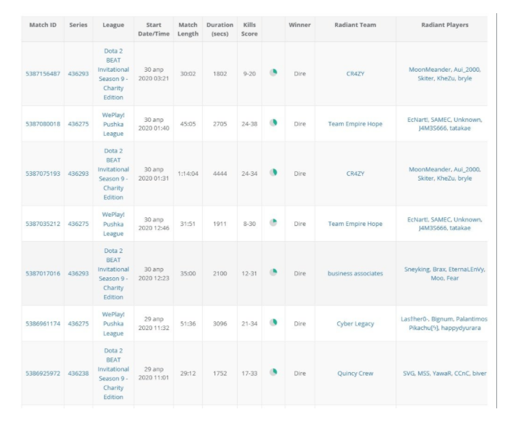Open the Cyber Legacy team page
Screen dimensions: 528x436
355,324
